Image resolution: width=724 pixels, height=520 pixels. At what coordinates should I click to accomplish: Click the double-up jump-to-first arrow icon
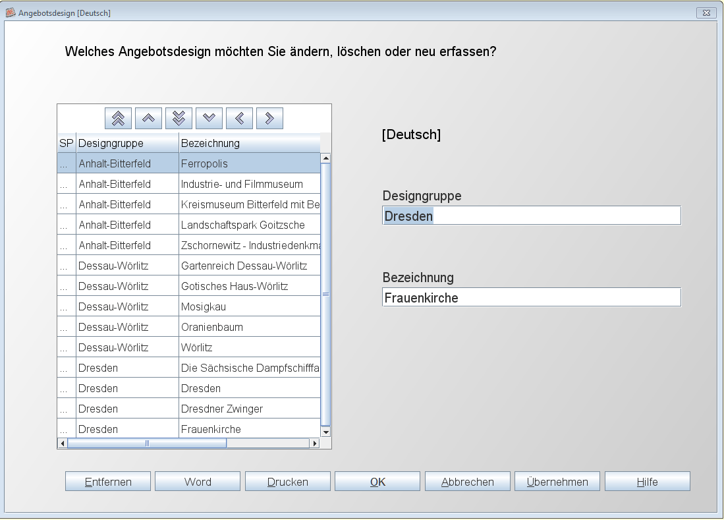click(x=118, y=118)
